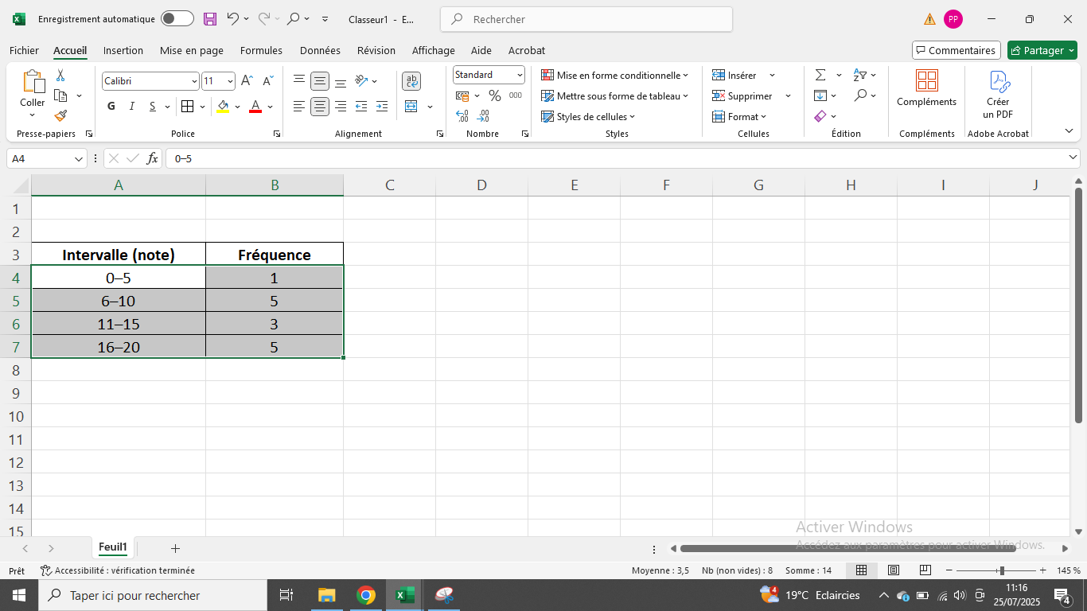Decrease font size with smaller A icon

tap(267, 81)
